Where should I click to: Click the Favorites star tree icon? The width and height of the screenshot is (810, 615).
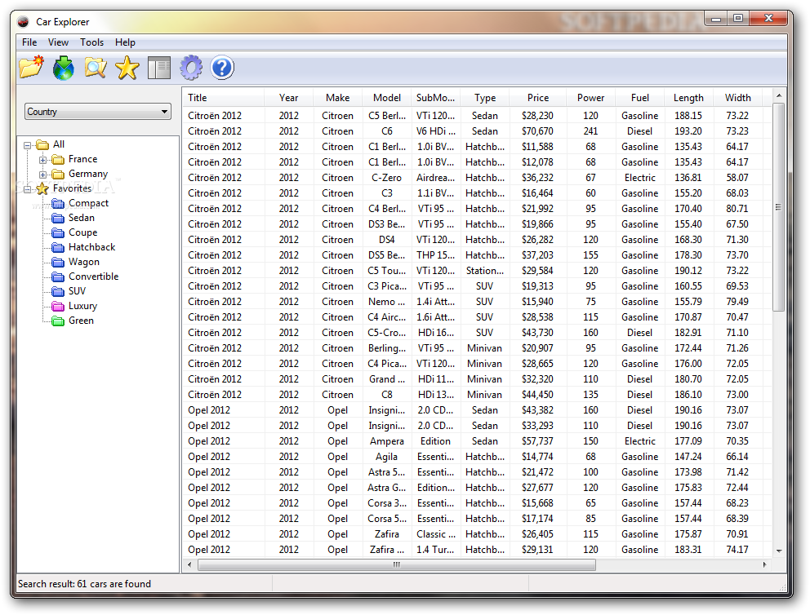pos(42,189)
